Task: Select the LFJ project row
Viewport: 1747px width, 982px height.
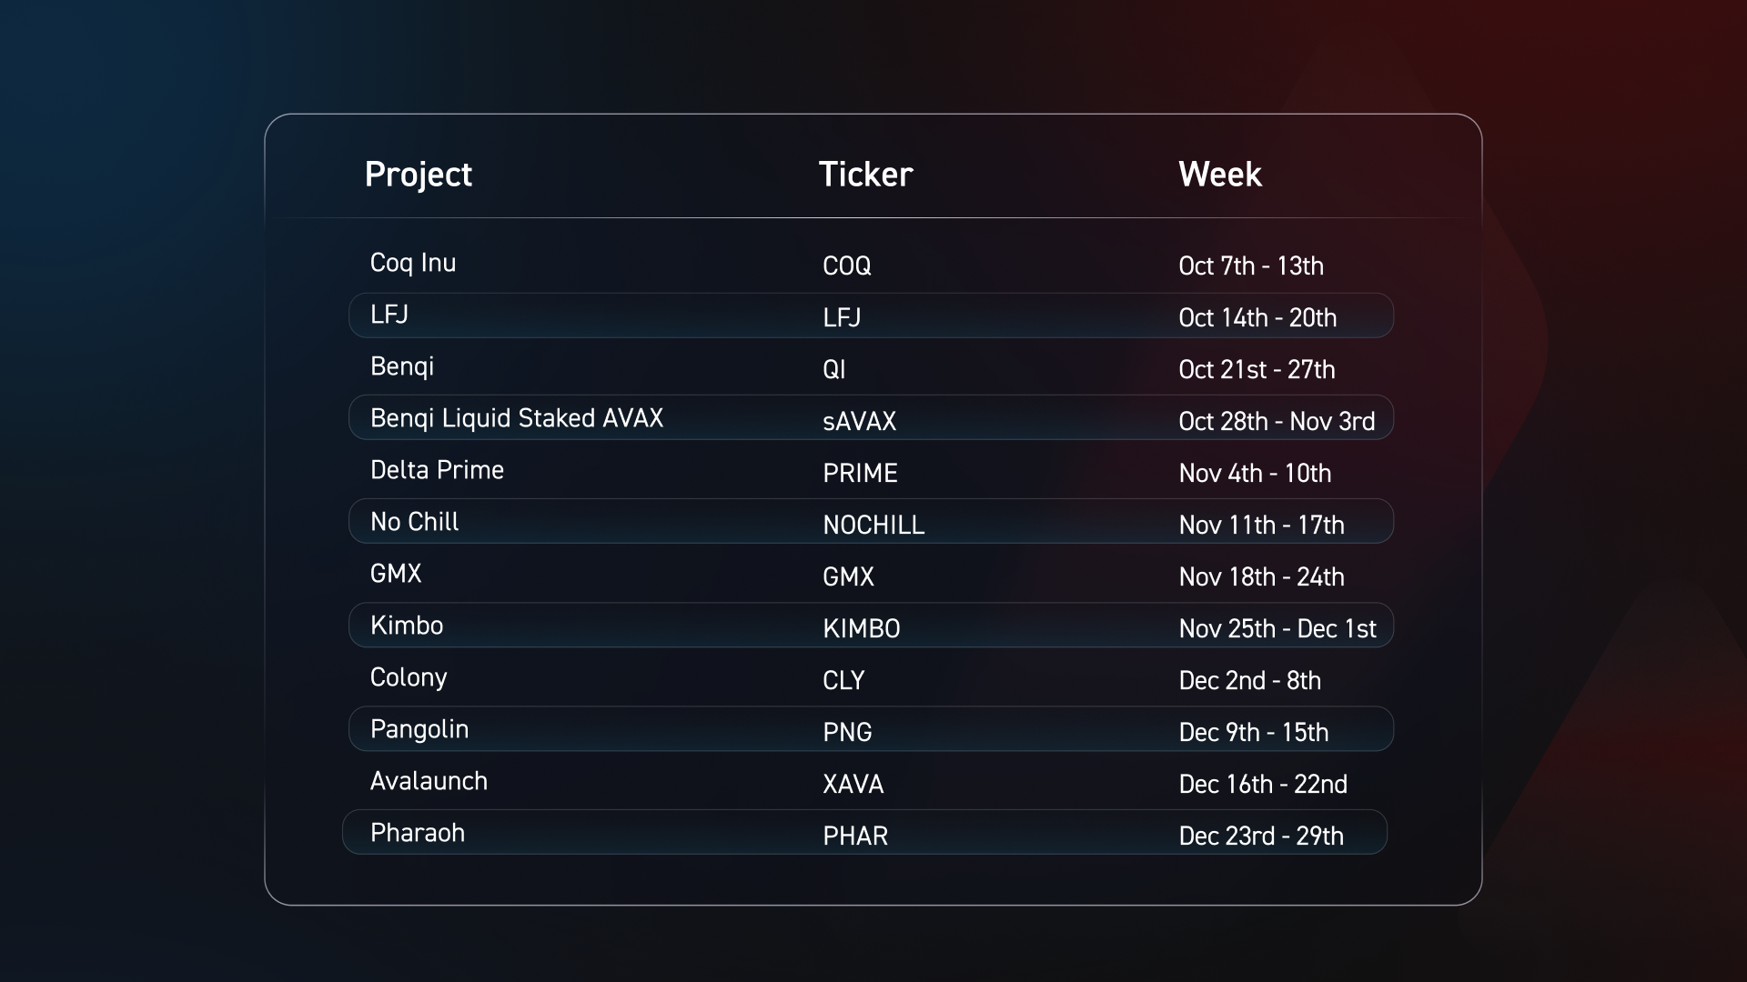Action: [x=871, y=316]
